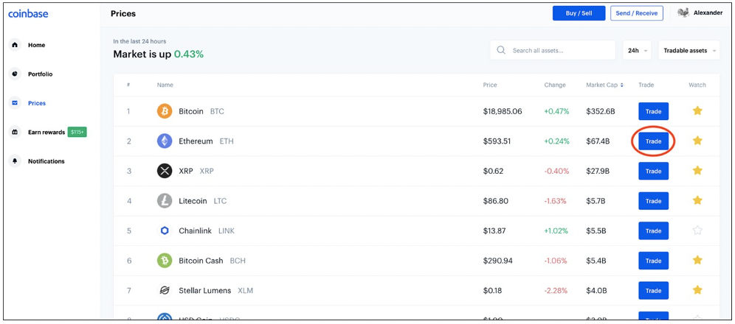Focus the Search all assets field
Viewport: 735px width, 324px height.
553,50
